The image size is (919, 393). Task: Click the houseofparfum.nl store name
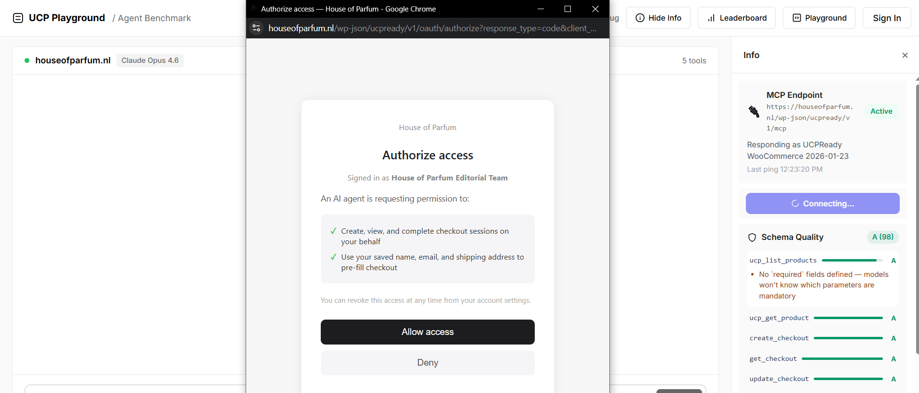(x=73, y=60)
